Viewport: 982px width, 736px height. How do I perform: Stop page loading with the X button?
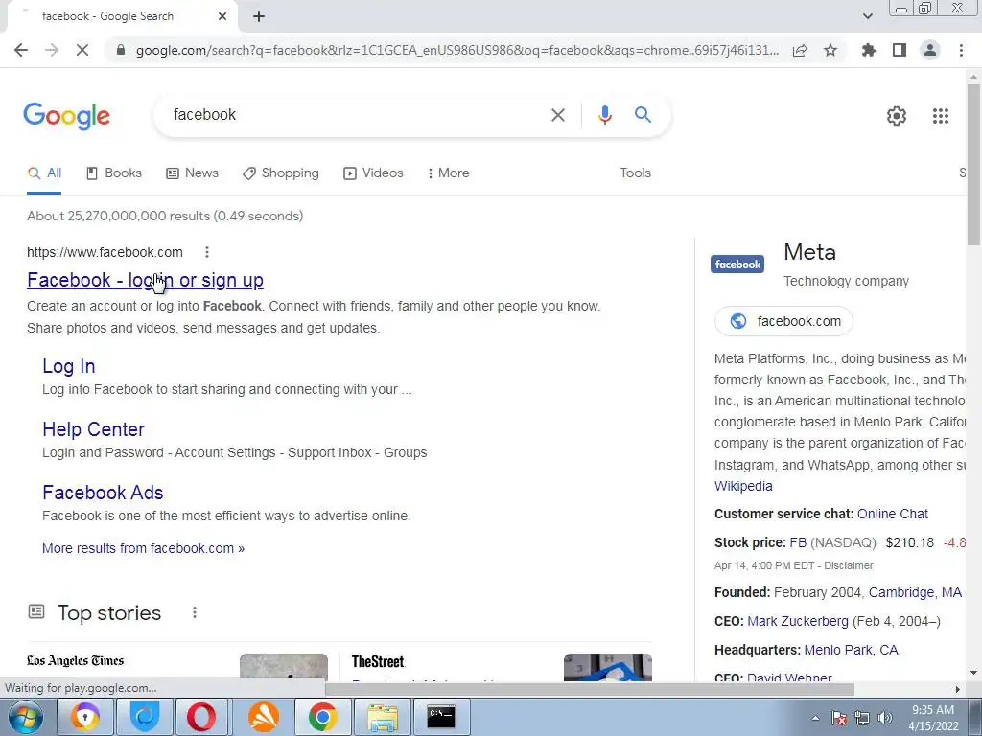pyautogui.click(x=82, y=50)
